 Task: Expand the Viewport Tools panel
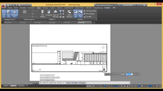click(x=10, y=19)
